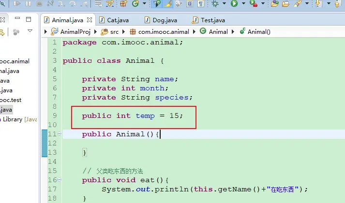
Task: Expand breadcrumb arrow before Animal class
Action: coord(194,31)
